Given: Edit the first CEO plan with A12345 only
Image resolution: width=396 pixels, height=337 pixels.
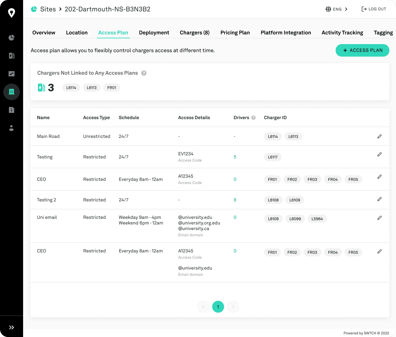Looking at the screenshot, I should click(379, 177).
